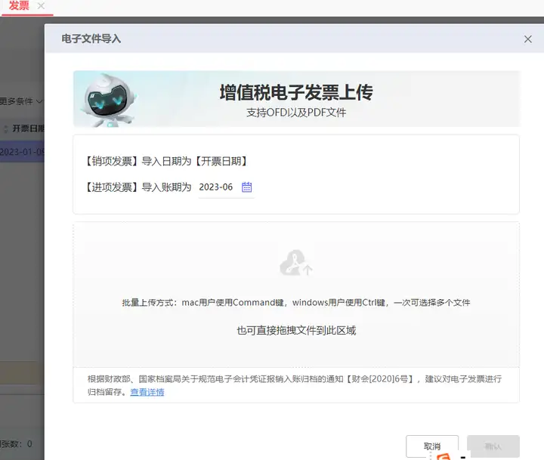Image resolution: width=544 pixels, height=460 pixels.
Task: Click the sort icon beside 开票日期
Action: click(x=5, y=128)
